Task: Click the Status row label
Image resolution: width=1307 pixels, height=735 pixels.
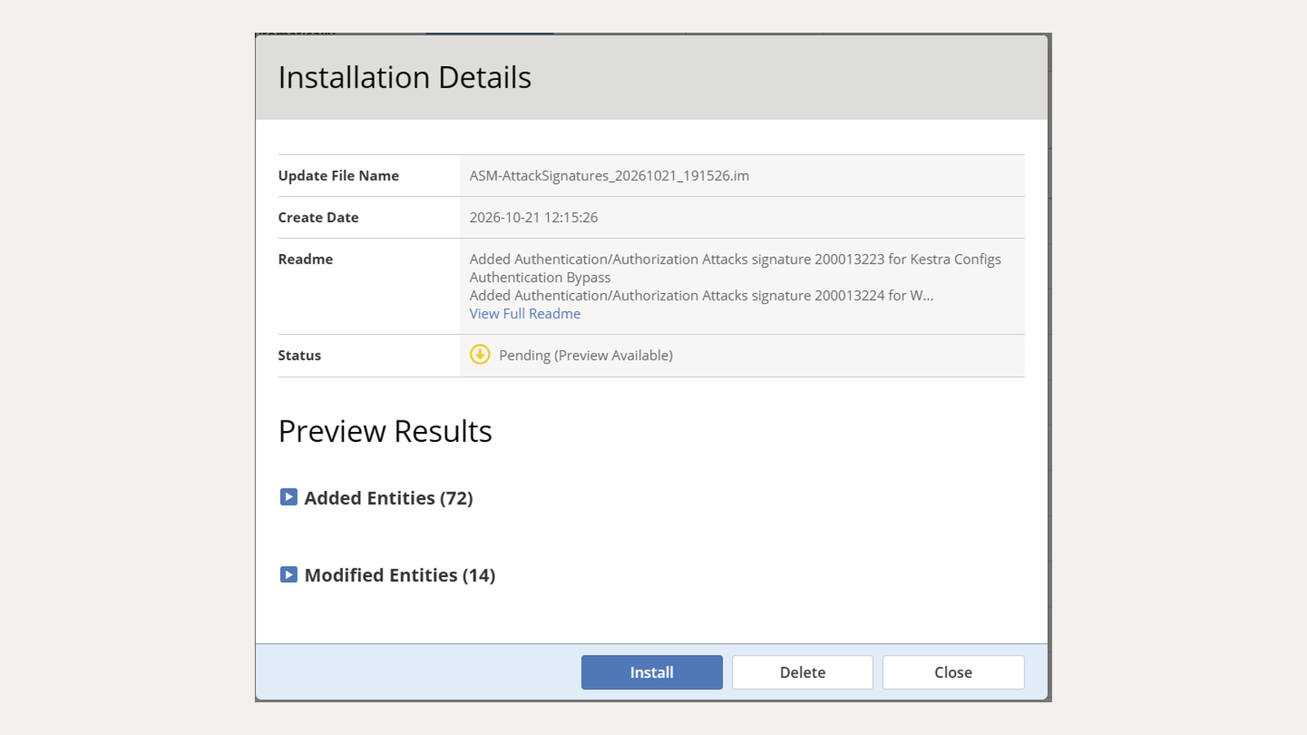Action: 299,355
